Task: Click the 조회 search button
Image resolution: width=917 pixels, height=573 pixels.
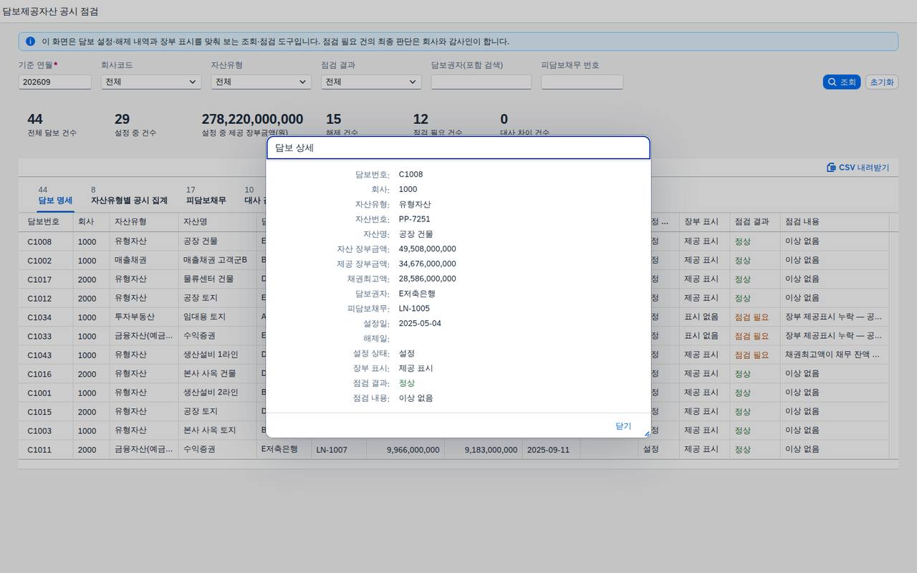Action: [x=842, y=82]
